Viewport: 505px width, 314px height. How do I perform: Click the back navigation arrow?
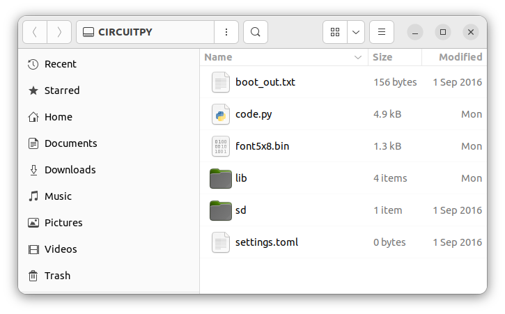tap(35, 32)
